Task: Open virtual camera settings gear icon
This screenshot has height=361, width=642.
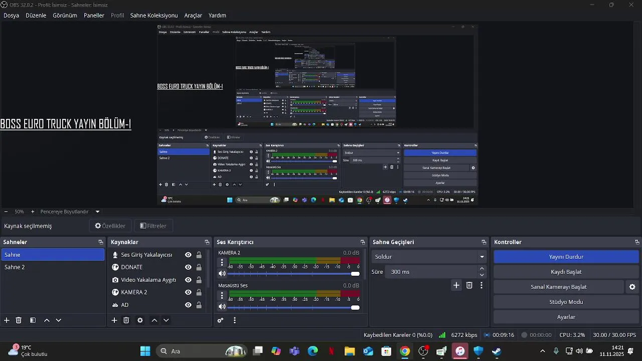Action: click(x=632, y=287)
